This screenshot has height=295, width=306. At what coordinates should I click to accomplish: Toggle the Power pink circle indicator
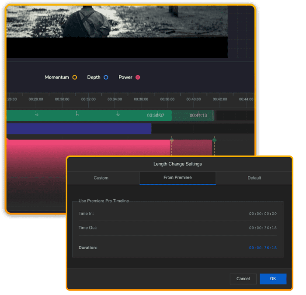(x=138, y=77)
